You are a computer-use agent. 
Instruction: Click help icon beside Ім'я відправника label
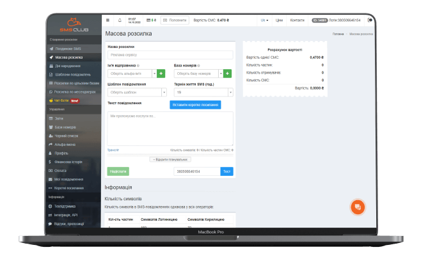138,66
